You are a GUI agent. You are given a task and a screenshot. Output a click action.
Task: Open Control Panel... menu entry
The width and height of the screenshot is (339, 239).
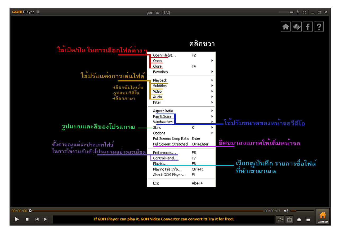click(181, 158)
